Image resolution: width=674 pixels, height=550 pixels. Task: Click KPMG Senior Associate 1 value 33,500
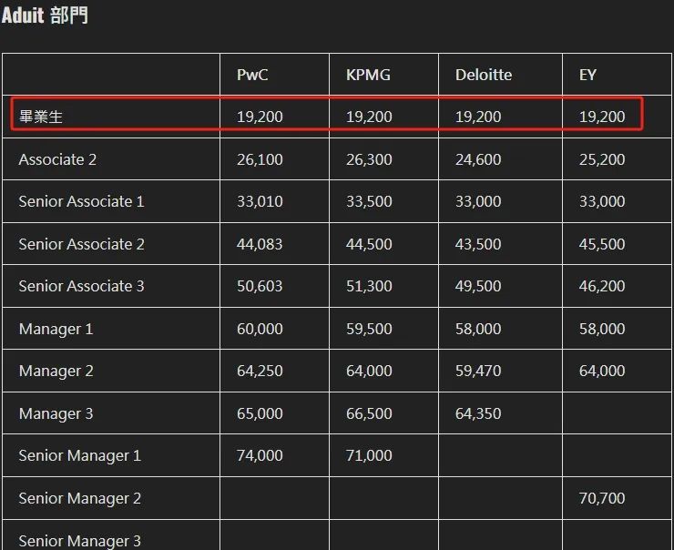pyautogui.click(x=369, y=201)
